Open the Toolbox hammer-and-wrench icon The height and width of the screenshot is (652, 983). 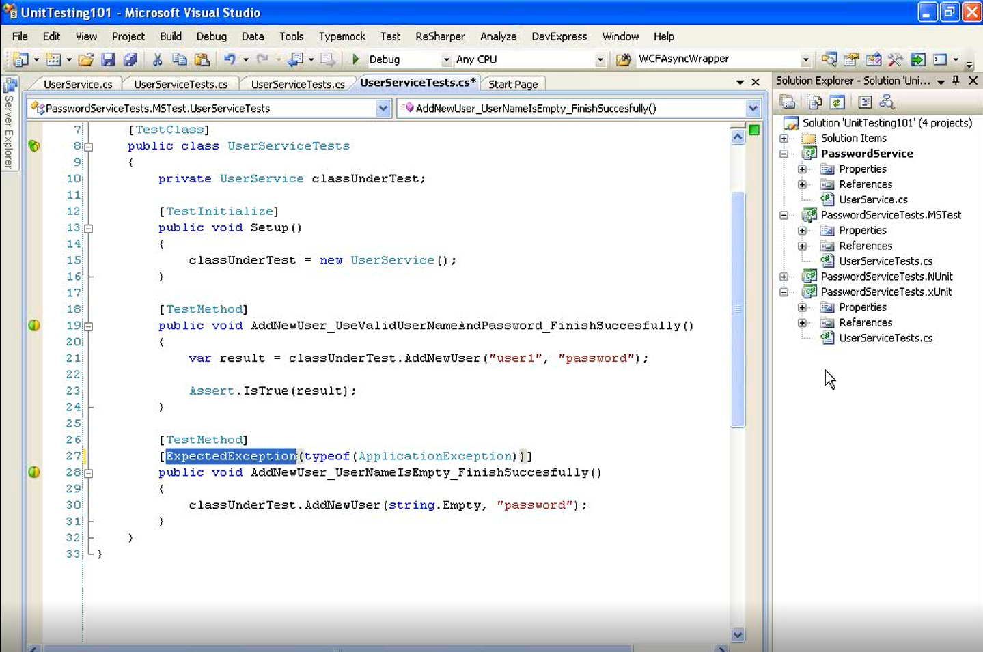895,60
